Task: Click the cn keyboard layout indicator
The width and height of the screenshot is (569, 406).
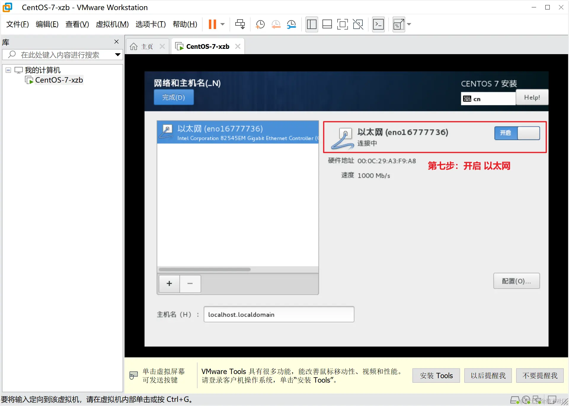Action: (x=488, y=99)
